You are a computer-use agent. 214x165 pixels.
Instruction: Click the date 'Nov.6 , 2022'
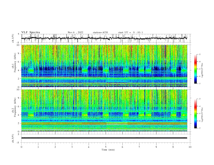75,32
